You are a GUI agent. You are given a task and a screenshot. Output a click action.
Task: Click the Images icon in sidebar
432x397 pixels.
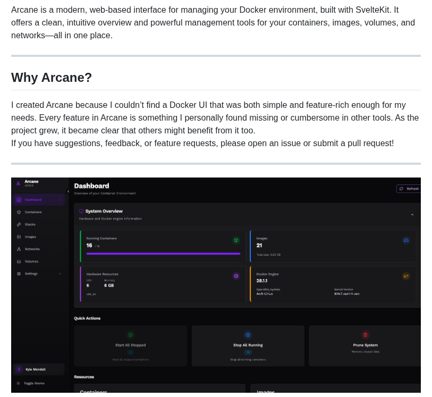(x=19, y=236)
